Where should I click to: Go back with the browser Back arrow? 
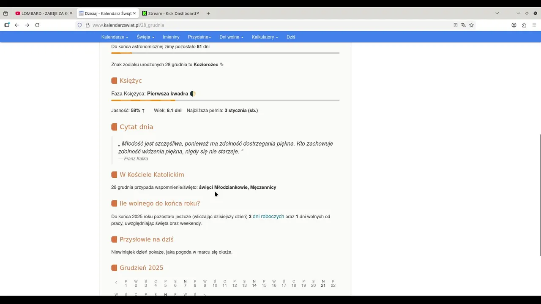pos(17,25)
